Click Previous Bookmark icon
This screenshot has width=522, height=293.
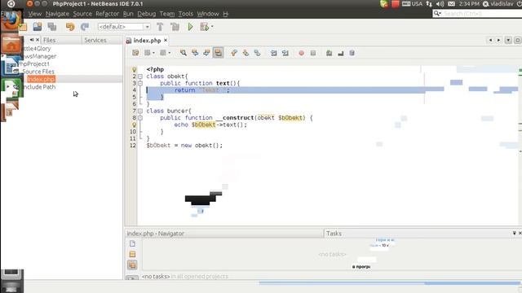coord(234,53)
